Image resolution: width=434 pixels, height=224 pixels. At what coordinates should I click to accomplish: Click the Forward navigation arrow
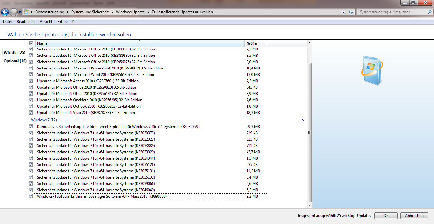click(14, 12)
